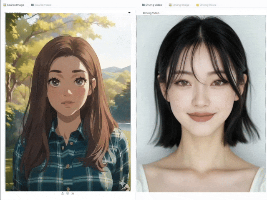
Task: Click the Source Image tab icon
Action: click(x=4, y=5)
